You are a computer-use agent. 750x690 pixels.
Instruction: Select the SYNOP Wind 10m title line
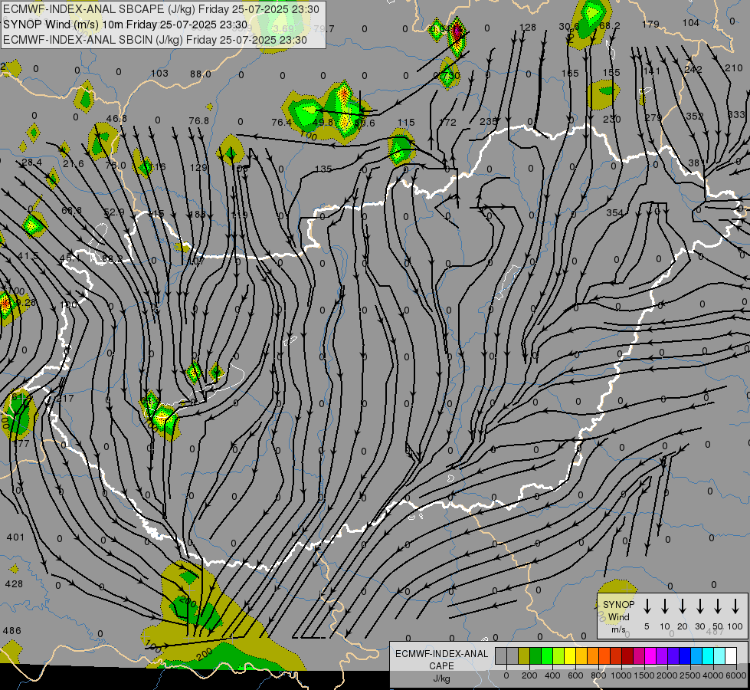(x=126, y=25)
